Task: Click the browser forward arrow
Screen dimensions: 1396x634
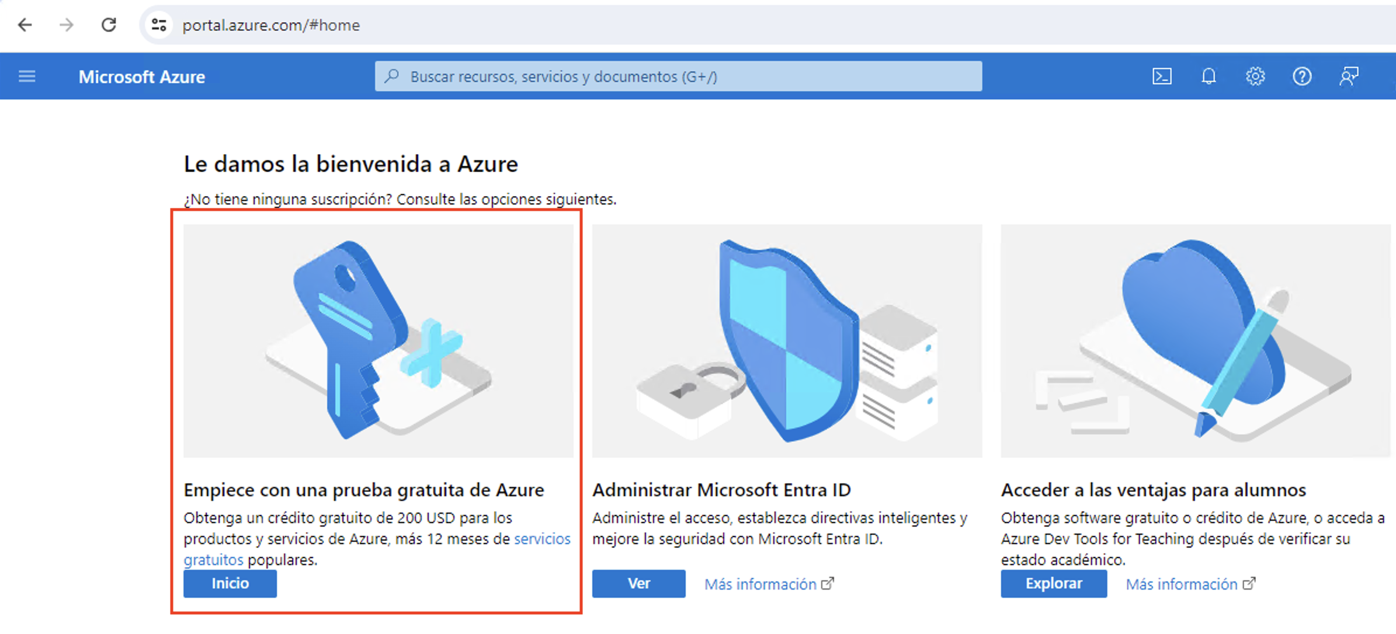Action: (67, 25)
